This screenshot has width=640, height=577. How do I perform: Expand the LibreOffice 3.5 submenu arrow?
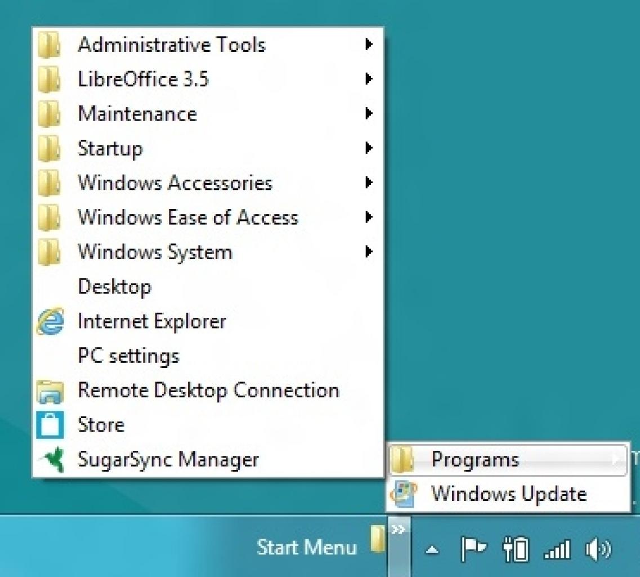369,78
